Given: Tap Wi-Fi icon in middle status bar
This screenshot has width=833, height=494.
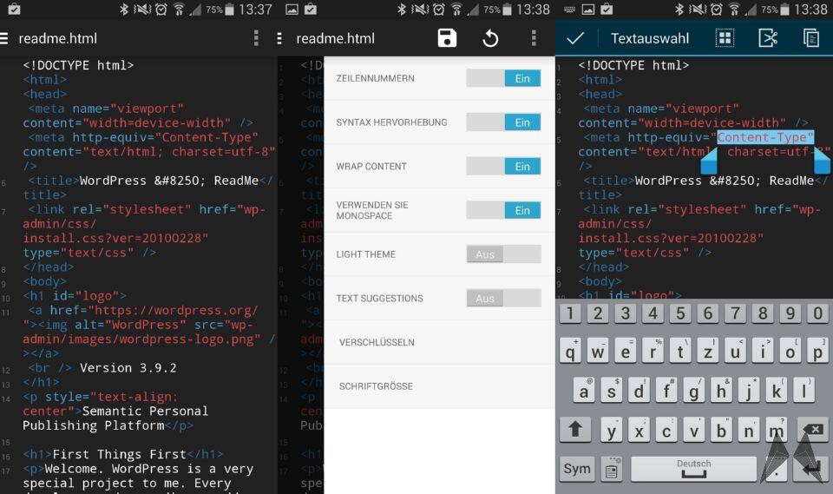Looking at the screenshot, I should (456, 9).
